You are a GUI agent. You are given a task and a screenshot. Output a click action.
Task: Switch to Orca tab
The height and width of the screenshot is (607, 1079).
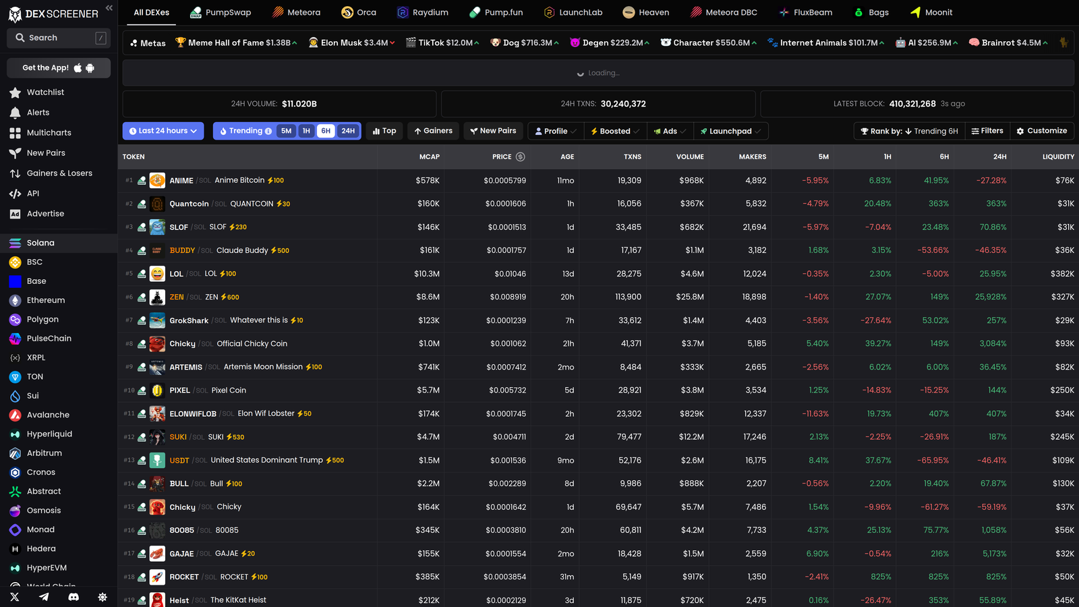pyautogui.click(x=359, y=12)
